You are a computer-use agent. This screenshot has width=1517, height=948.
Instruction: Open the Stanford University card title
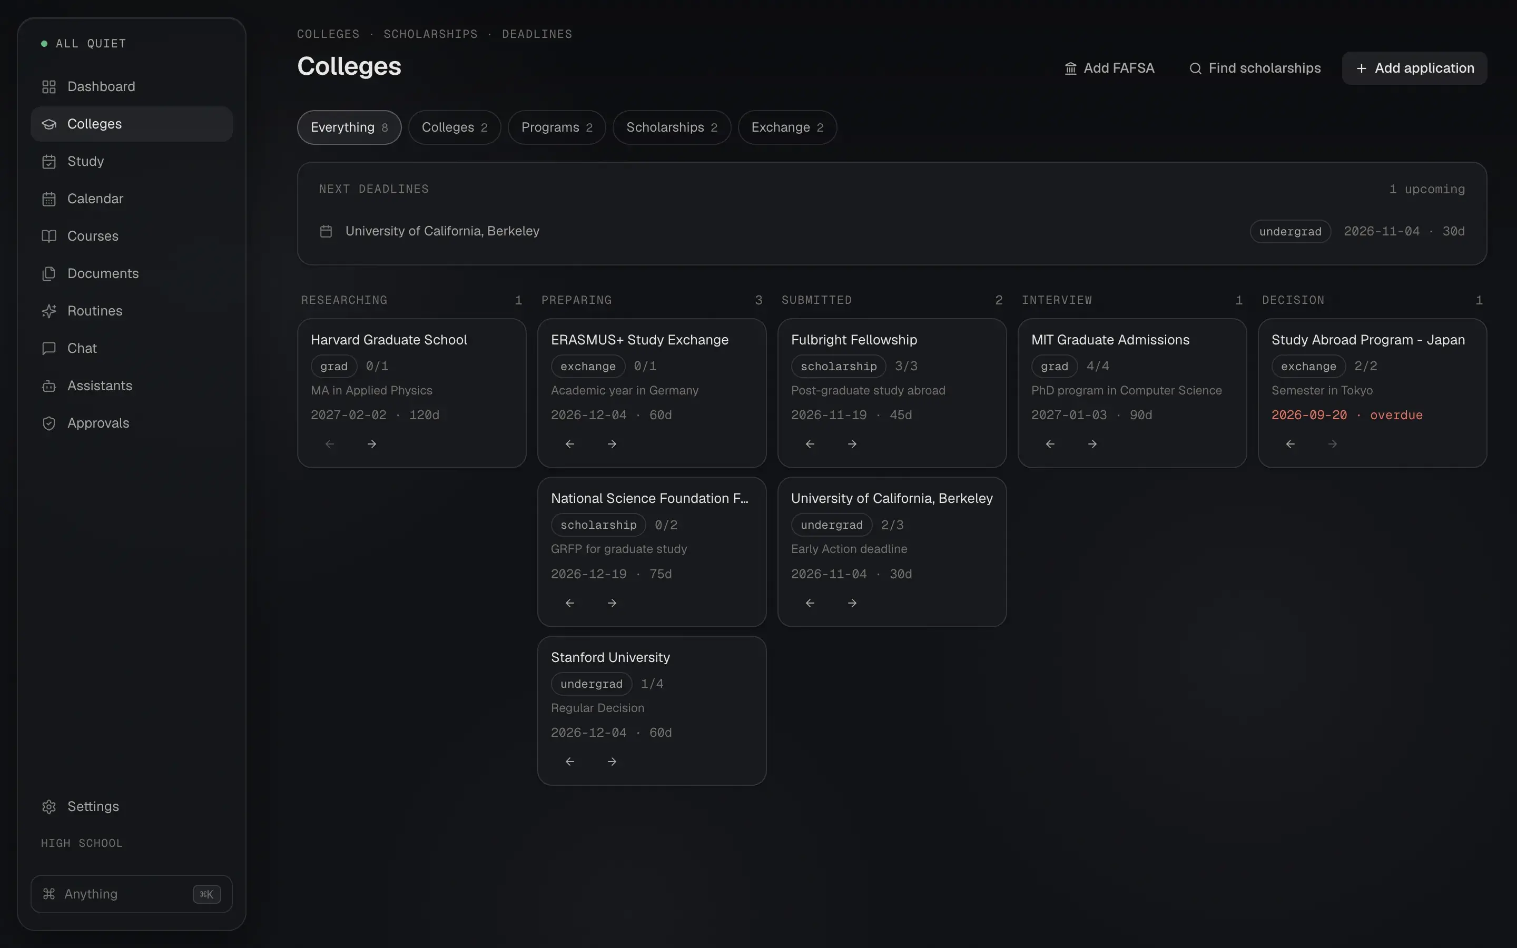[x=610, y=657]
